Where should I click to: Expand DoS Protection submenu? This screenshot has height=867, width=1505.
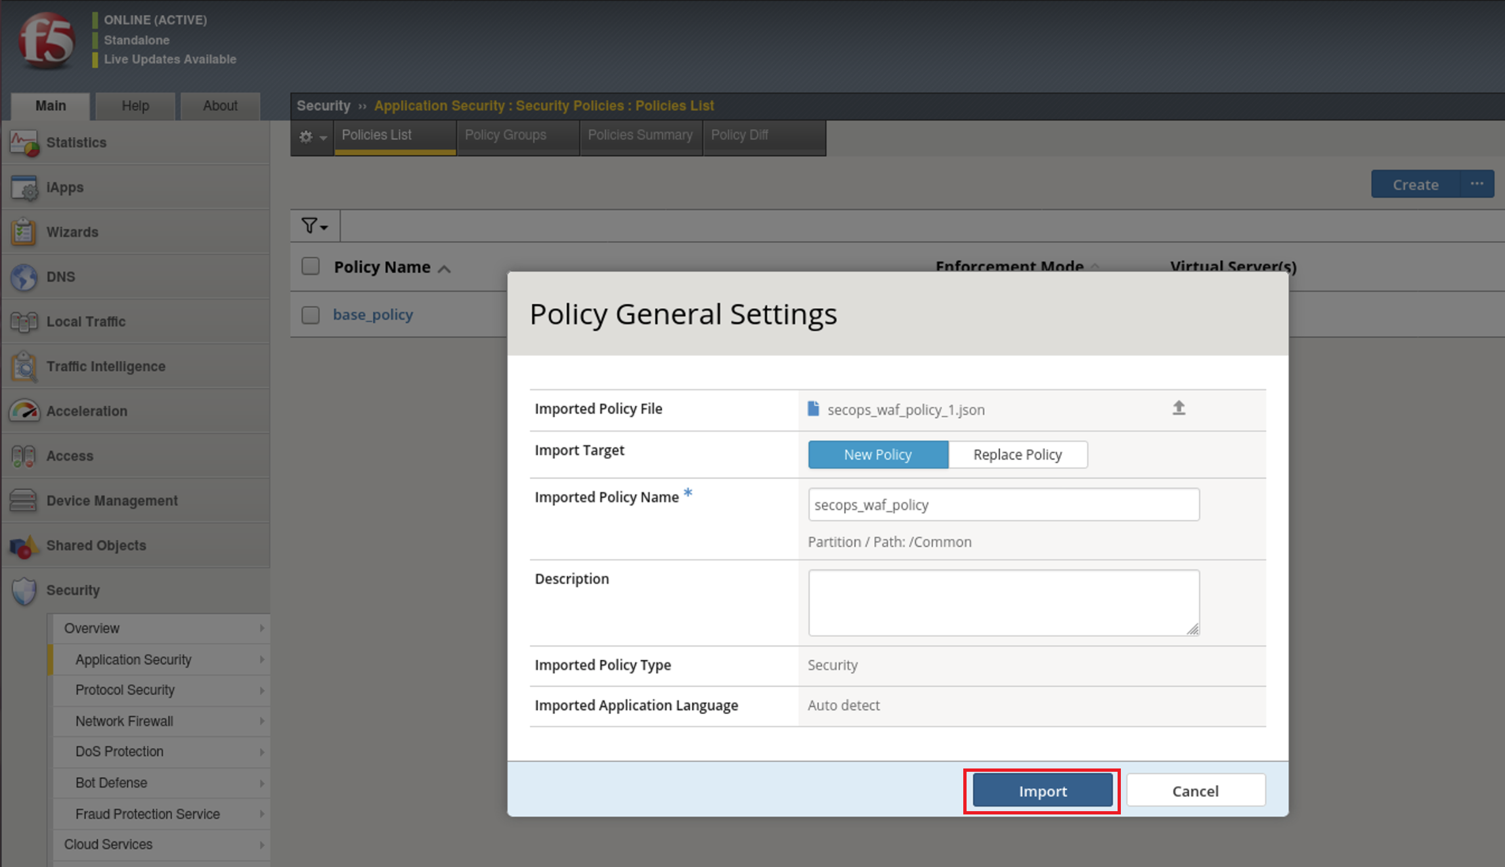pos(262,752)
